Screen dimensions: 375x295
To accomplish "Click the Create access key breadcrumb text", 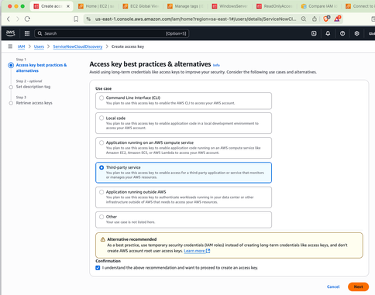I will 128,46.
